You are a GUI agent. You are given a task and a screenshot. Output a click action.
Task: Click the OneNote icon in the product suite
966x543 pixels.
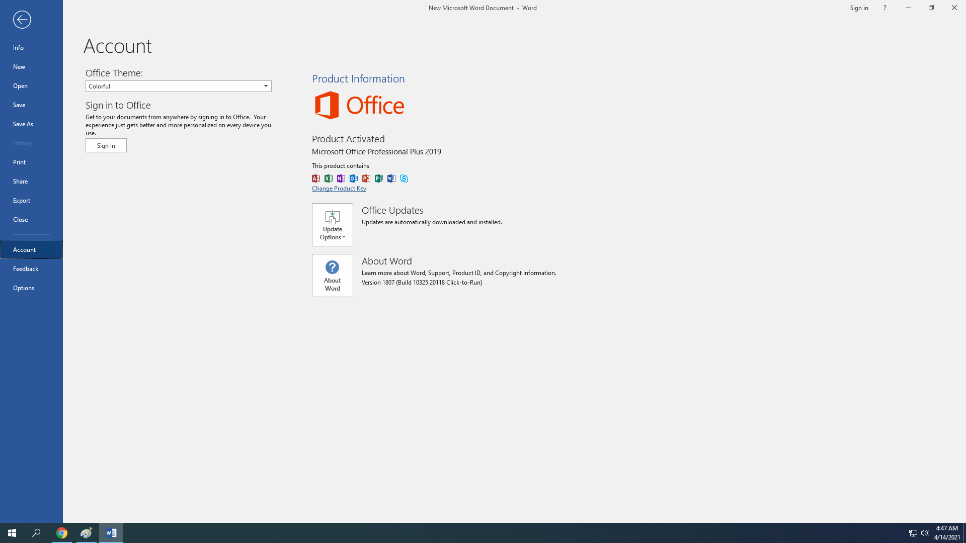(341, 178)
